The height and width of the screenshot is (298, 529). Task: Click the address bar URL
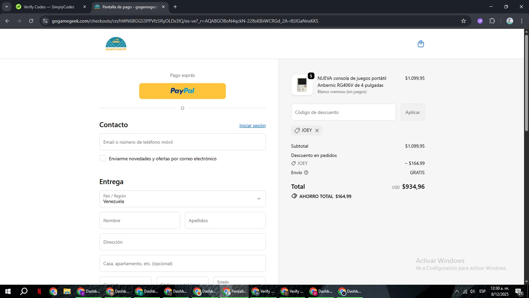click(185, 21)
